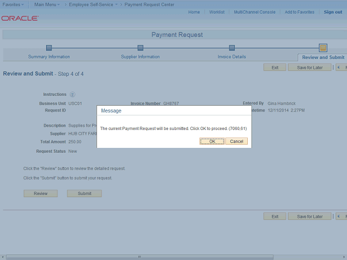Viewport: 347px width, 260px height.
Task: Click the Oracle logo
Action: (x=20, y=18)
